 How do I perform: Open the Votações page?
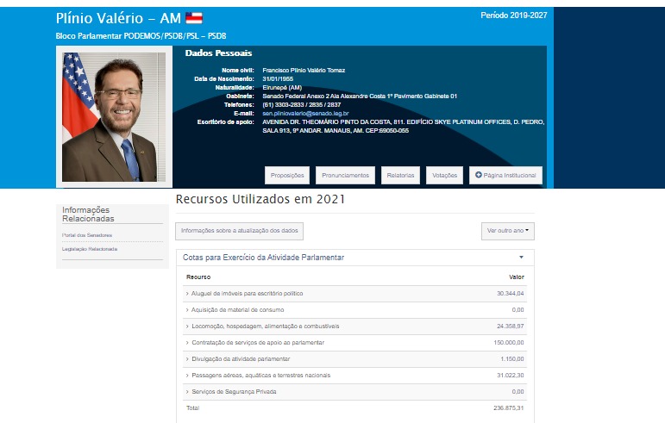tap(444, 175)
